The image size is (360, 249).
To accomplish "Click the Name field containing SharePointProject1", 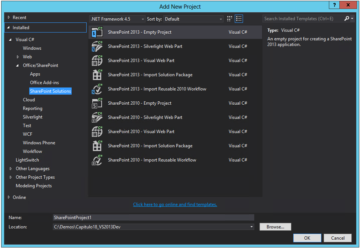I will 153,218.
